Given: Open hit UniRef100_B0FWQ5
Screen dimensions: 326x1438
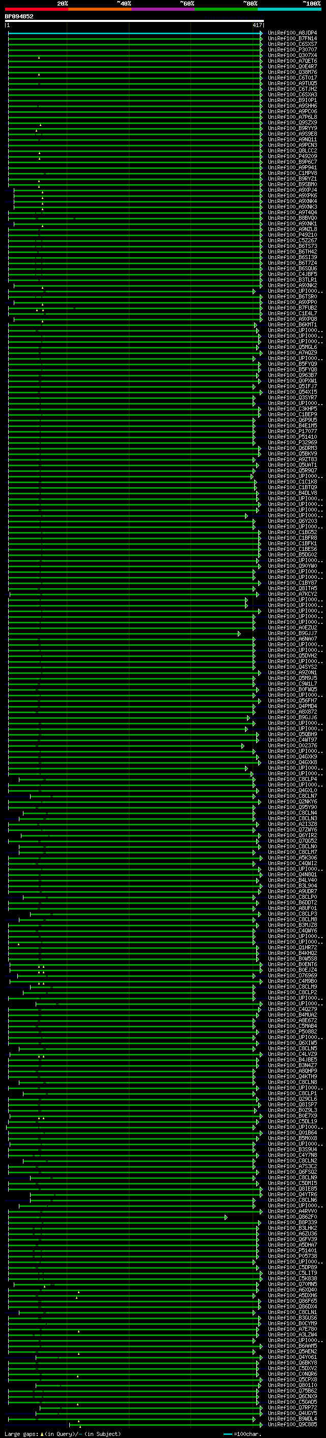Looking at the screenshot, I should 292,690.
